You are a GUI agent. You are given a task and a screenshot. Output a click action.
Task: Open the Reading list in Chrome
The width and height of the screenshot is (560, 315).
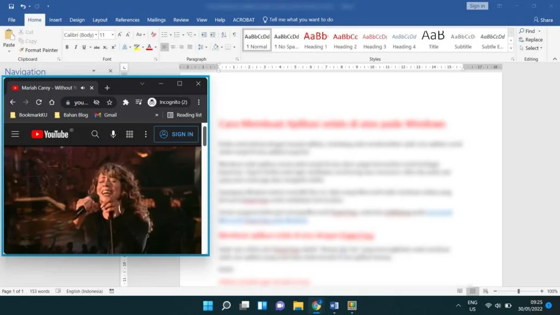[185, 115]
